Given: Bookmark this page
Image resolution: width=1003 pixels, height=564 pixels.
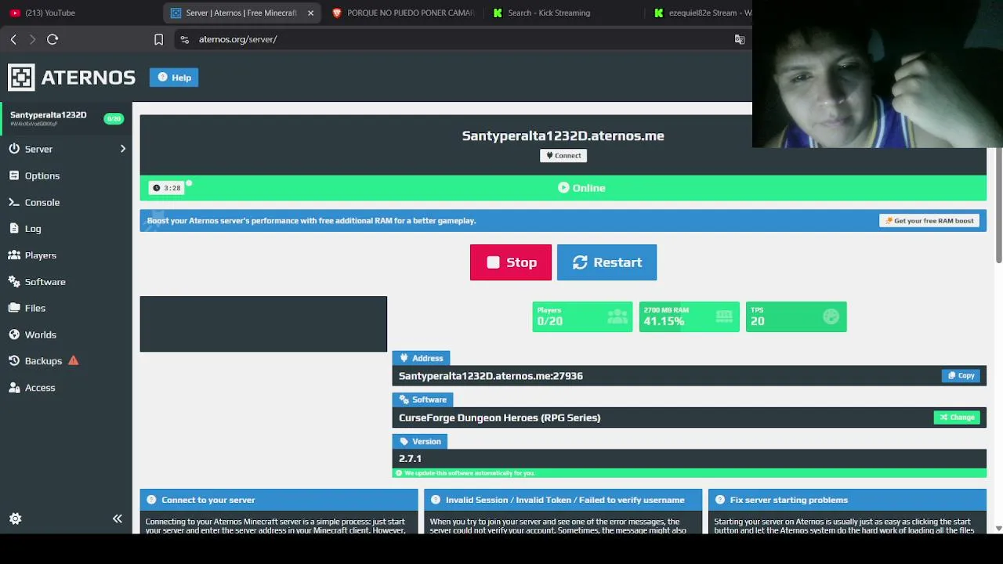Looking at the screenshot, I should point(158,39).
